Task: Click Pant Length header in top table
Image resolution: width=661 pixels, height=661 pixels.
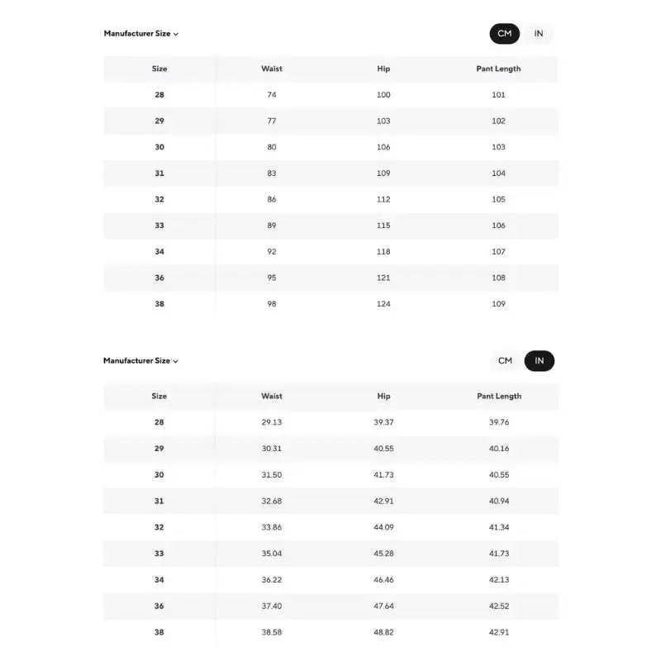Action: (x=499, y=69)
